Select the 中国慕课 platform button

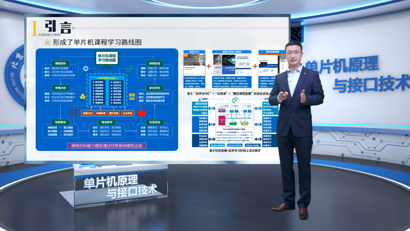[x=101, y=113]
